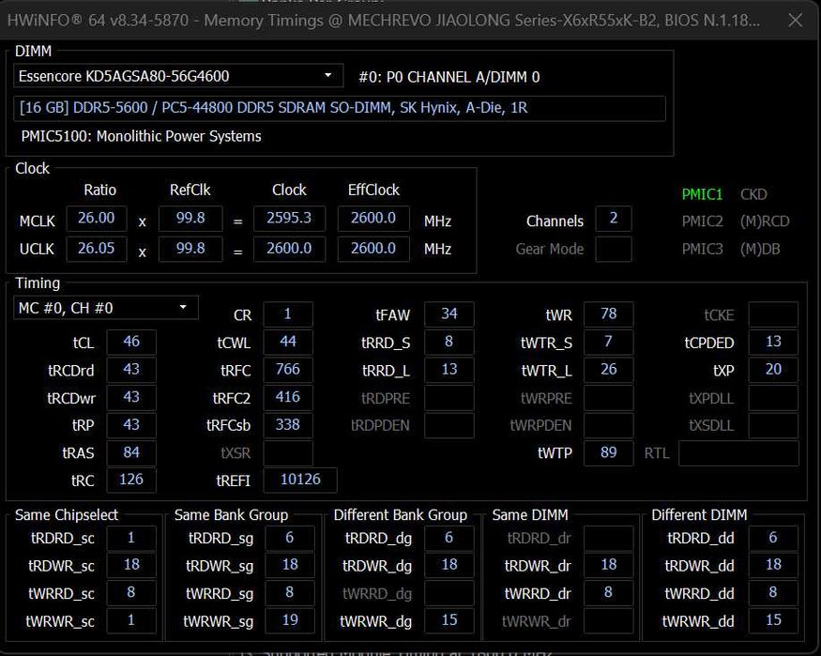
Task: Select the tRFC value field showing 766
Action: tap(288, 370)
